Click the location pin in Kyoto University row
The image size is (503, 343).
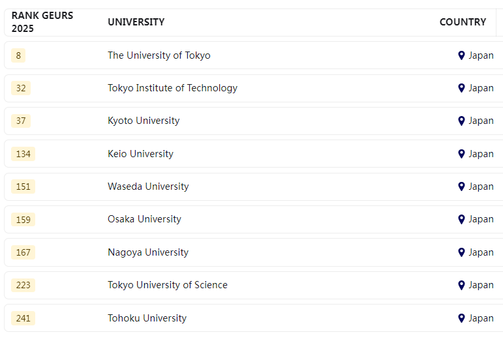(x=461, y=121)
